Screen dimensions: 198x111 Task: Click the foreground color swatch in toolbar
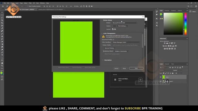coord(1,73)
